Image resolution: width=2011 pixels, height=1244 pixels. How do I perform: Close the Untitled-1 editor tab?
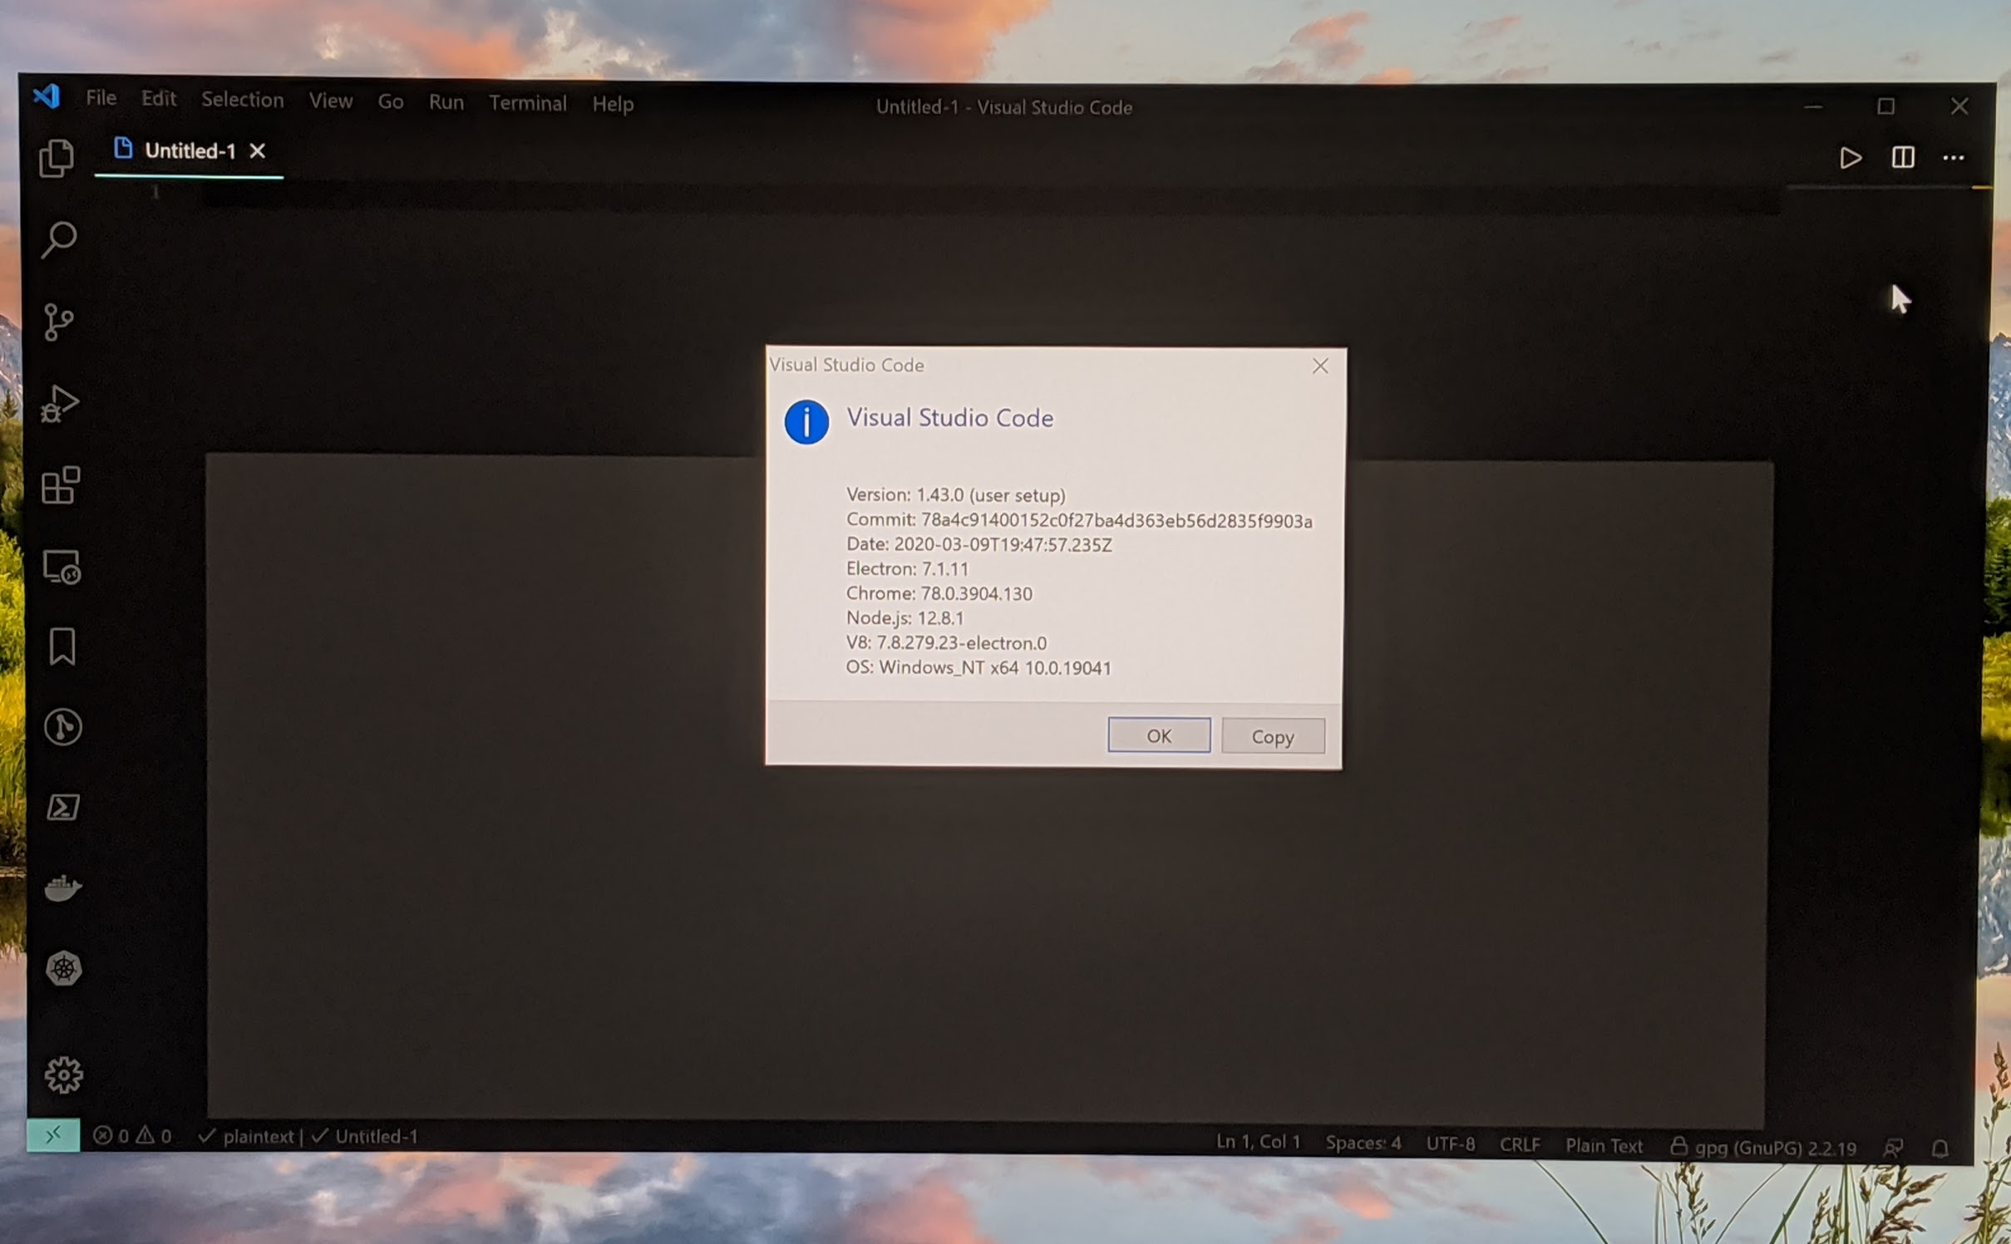(x=258, y=150)
